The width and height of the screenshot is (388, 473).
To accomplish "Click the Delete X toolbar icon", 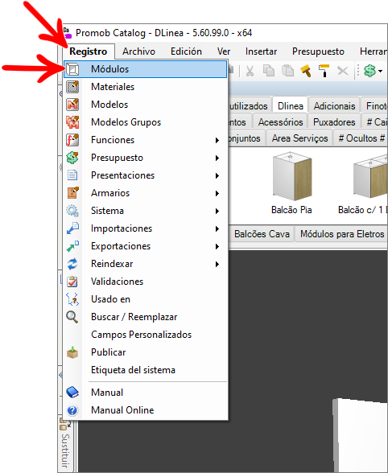I will point(343,71).
